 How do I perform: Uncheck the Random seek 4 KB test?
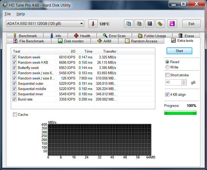tap(14, 62)
